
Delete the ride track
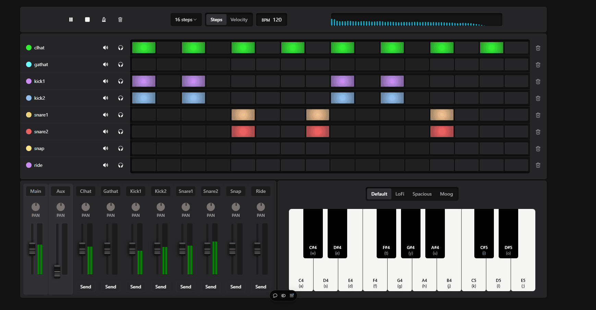click(x=538, y=165)
